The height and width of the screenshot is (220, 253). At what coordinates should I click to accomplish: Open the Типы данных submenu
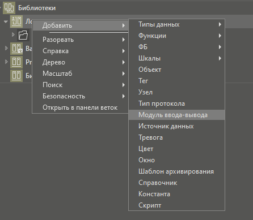tap(176, 24)
